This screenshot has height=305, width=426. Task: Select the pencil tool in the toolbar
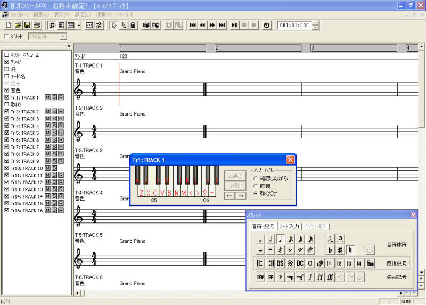click(x=123, y=25)
